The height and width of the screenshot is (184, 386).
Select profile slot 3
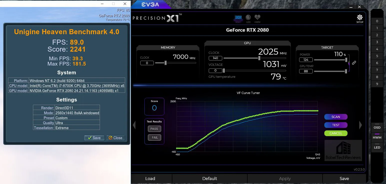click(x=377, y=42)
